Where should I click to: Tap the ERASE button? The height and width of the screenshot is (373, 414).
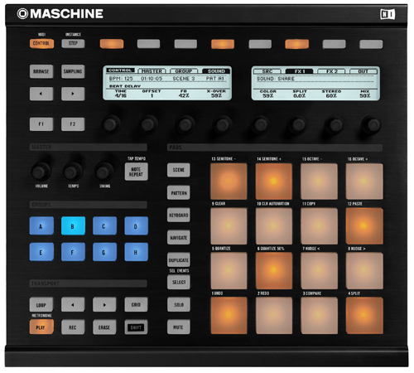tap(104, 327)
